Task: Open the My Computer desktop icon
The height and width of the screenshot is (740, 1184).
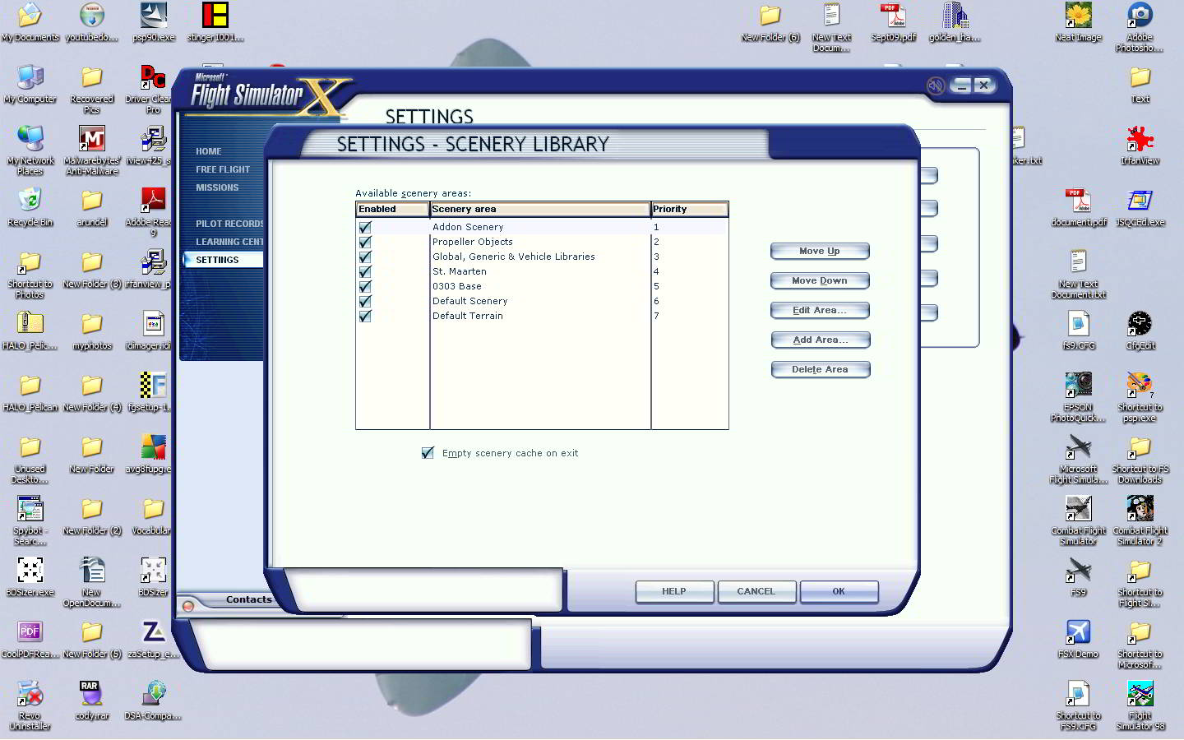Action: tap(30, 78)
